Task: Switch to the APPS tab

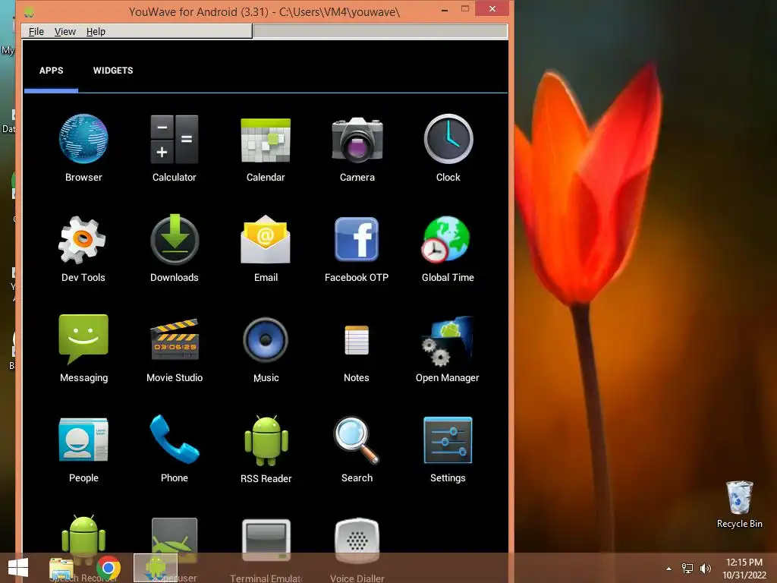Action: [51, 71]
